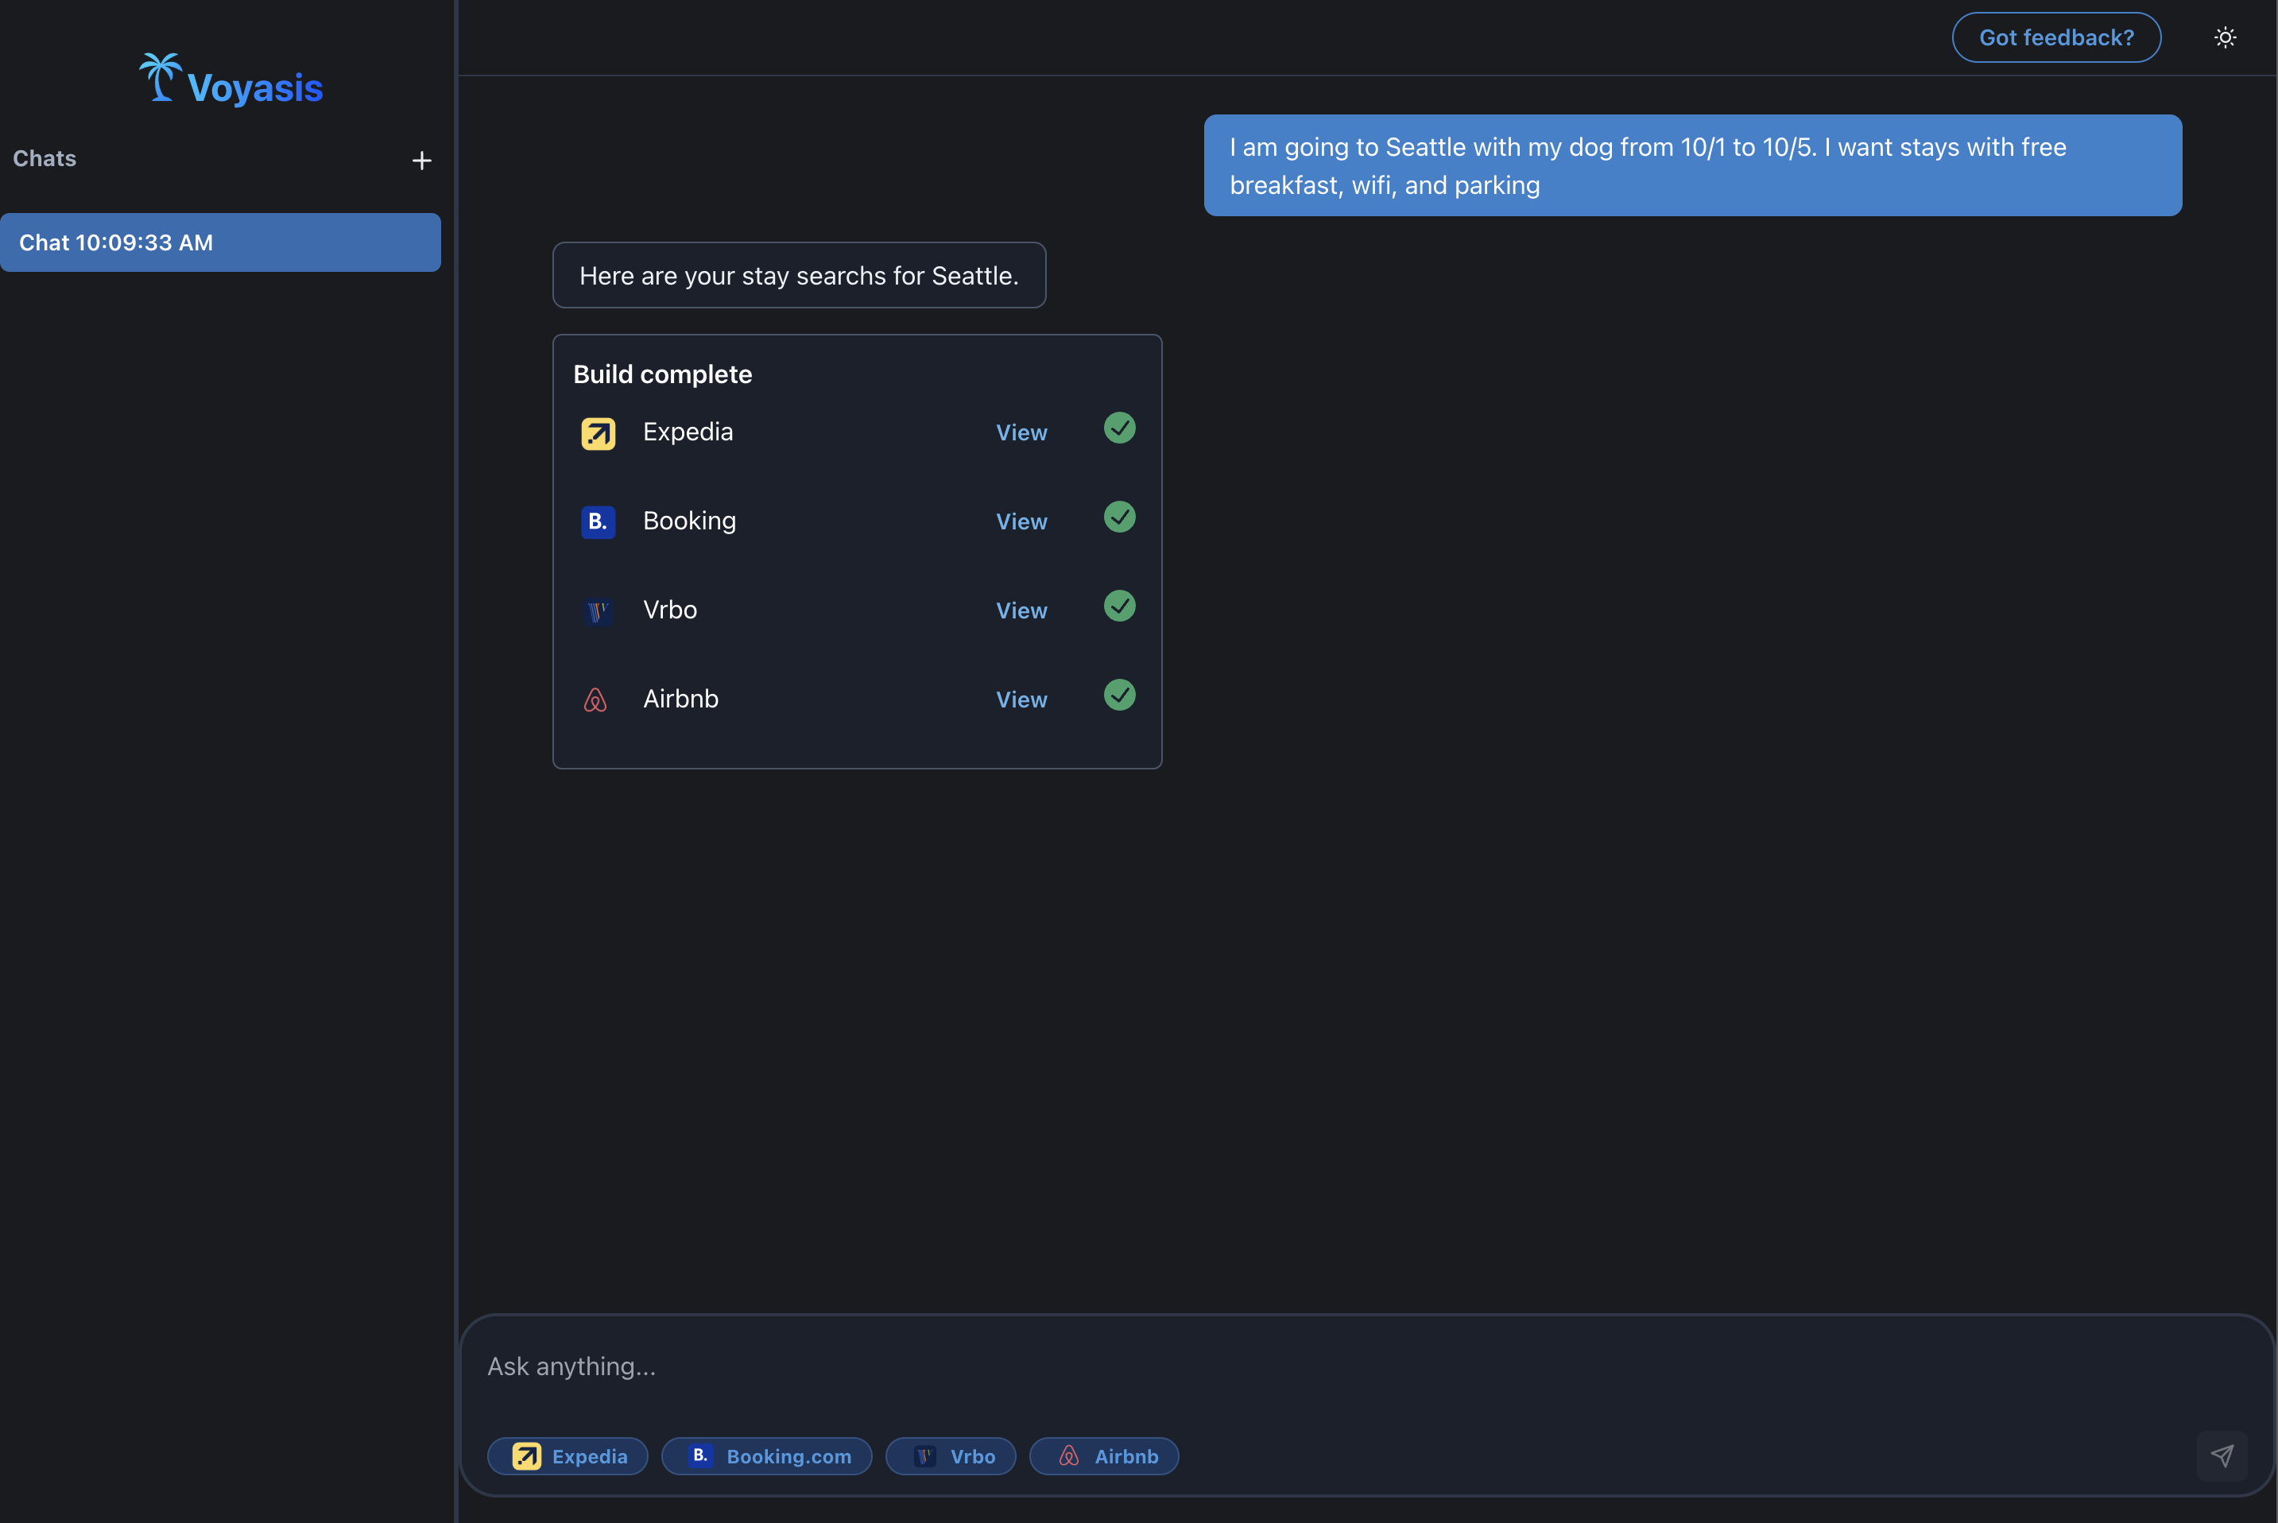Click the plus icon to start new chat
This screenshot has height=1523, width=2278.
coord(421,161)
